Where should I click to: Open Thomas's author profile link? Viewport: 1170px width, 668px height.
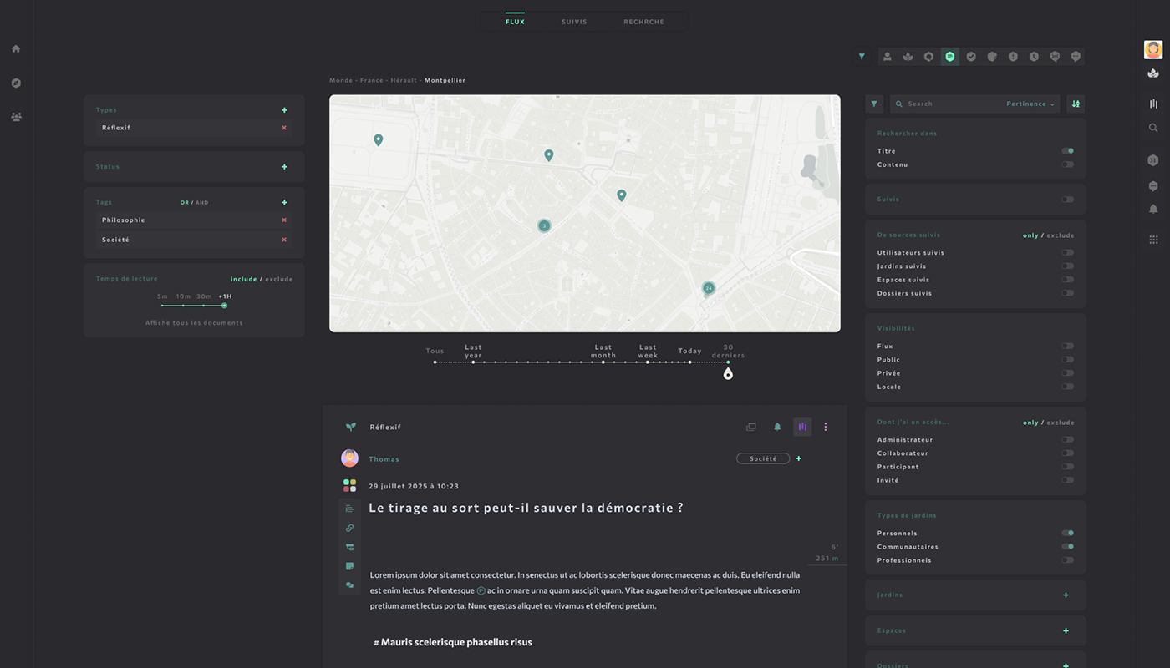click(x=384, y=458)
